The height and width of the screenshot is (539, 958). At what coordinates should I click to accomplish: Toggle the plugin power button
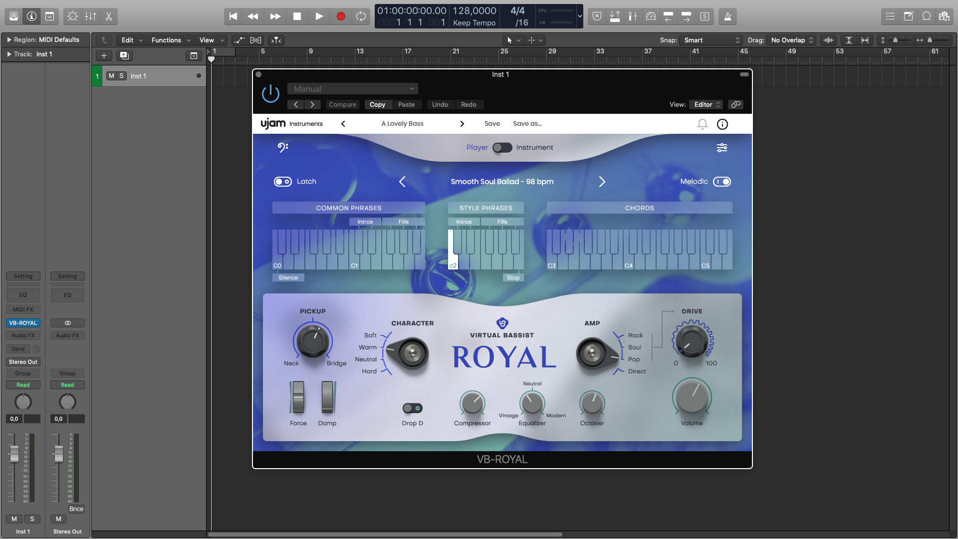[270, 93]
